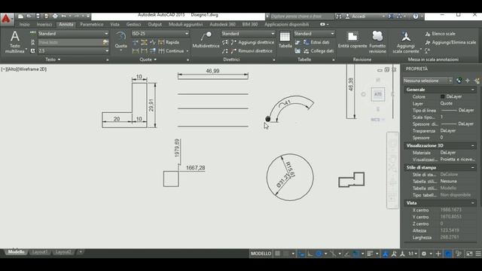Click the help question mark icon
Image resolution: width=482 pixels, height=271 pixels.
pos(416,17)
